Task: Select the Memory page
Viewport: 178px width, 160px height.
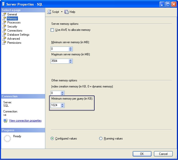Action: (x=12, y=18)
